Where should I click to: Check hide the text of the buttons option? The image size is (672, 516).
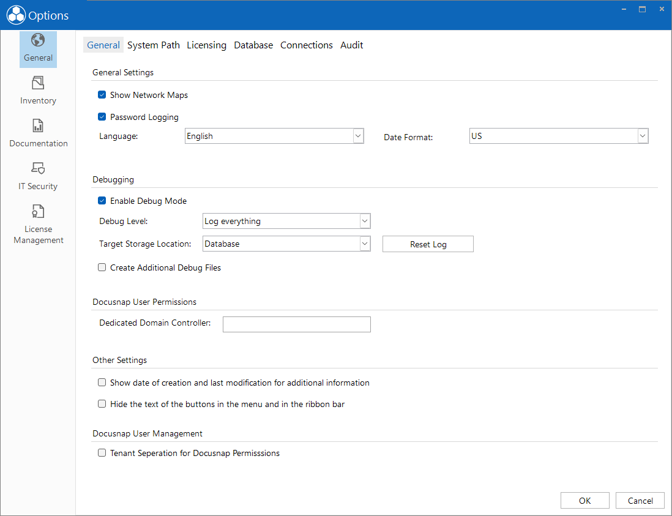point(102,404)
